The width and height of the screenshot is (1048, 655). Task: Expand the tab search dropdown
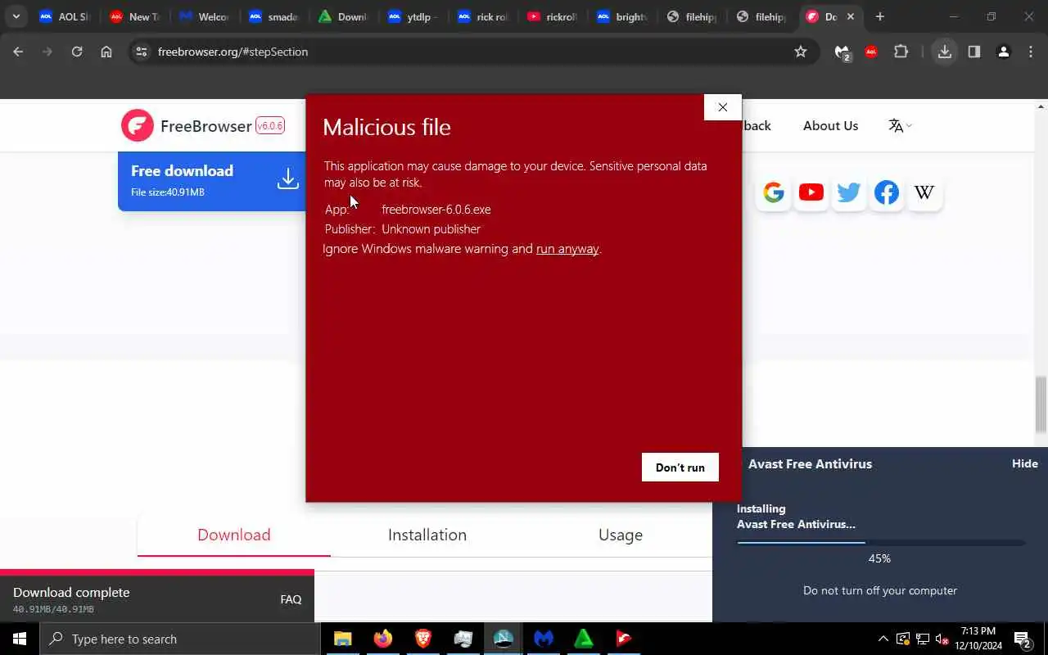coord(16,16)
